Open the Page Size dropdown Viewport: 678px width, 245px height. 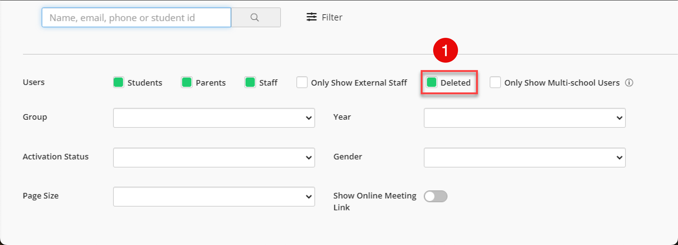coord(214,197)
